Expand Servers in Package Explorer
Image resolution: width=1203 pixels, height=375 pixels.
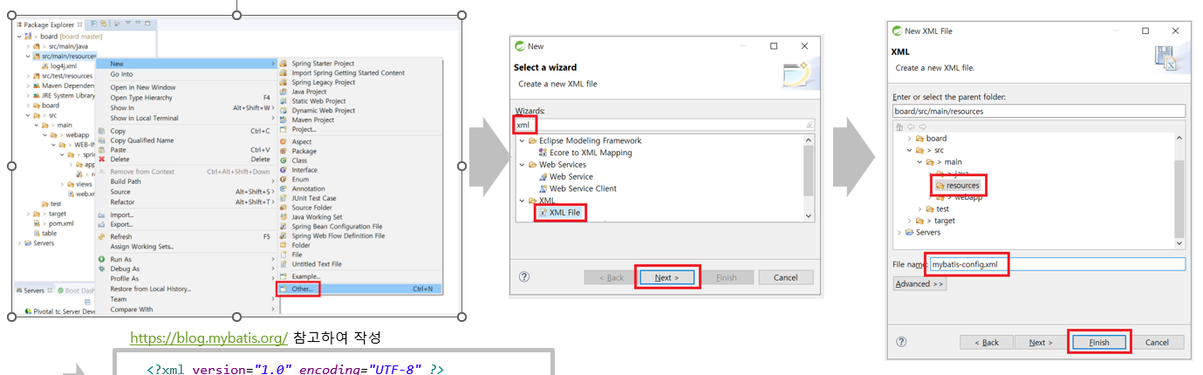[19, 243]
